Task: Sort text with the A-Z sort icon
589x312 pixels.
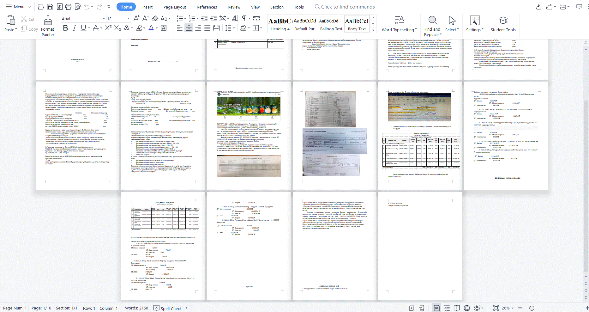Action: coord(235,18)
